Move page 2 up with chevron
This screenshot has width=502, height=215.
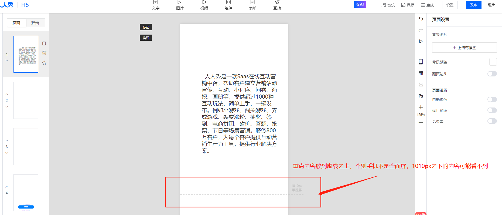(7, 94)
